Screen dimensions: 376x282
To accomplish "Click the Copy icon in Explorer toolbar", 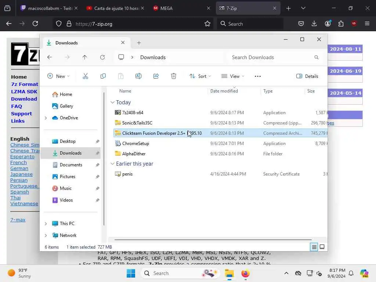I will point(103,76).
